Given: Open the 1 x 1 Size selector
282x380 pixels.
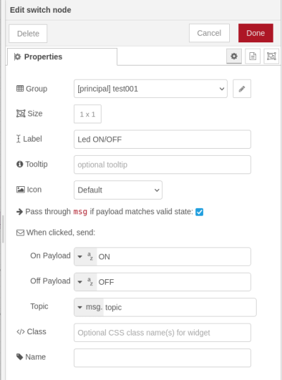Looking at the screenshot, I should point(87,114).
